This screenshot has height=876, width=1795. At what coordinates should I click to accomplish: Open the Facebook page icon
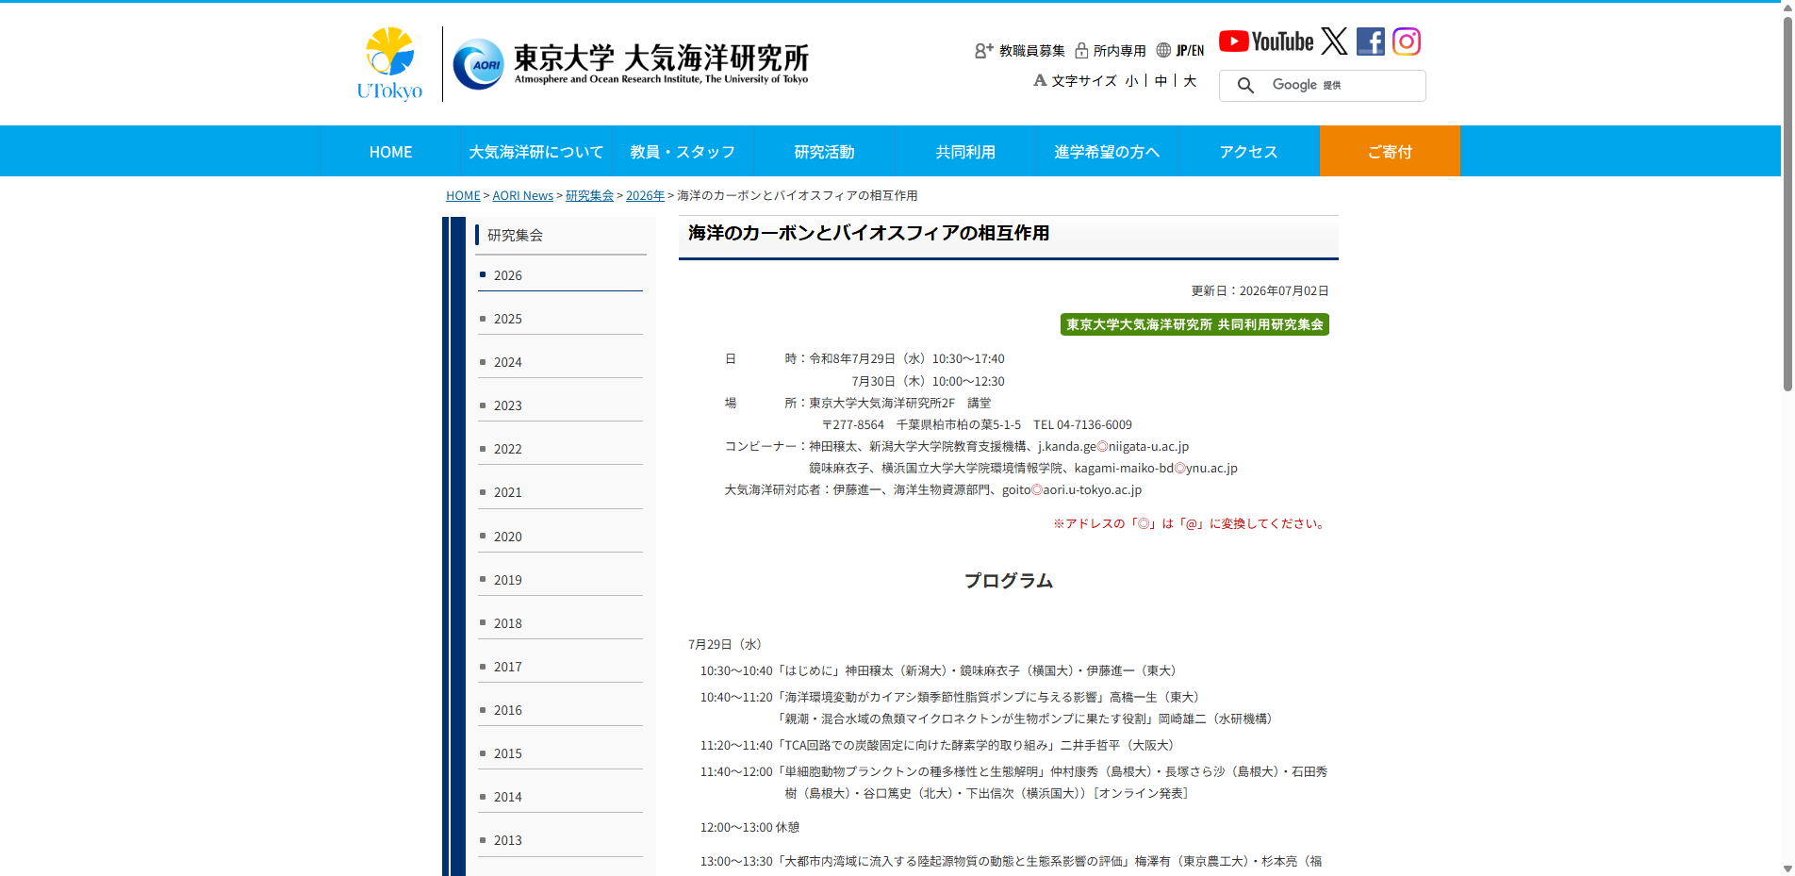pyautogui.click(x=1371, y=41)
